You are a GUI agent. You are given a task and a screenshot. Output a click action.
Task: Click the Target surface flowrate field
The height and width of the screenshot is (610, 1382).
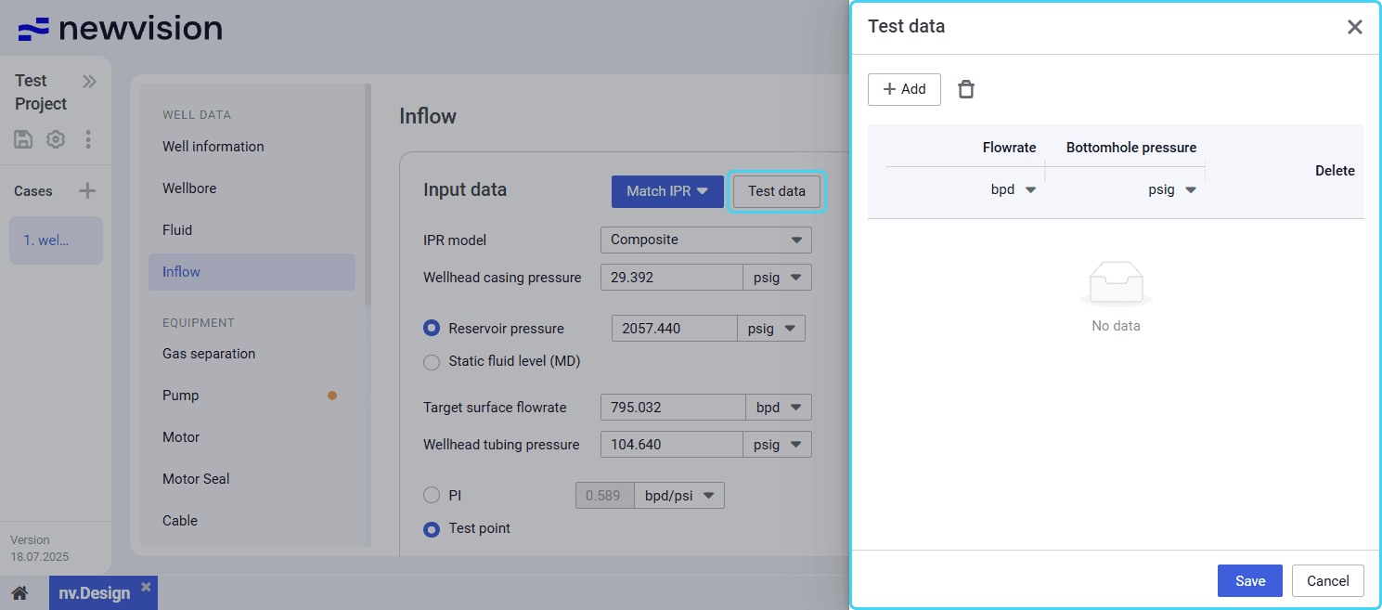pyautogui.click(x=672, y=408)
